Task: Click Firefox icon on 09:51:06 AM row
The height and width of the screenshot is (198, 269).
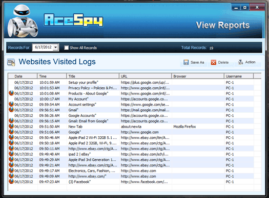Action: [x=11, y=132]
